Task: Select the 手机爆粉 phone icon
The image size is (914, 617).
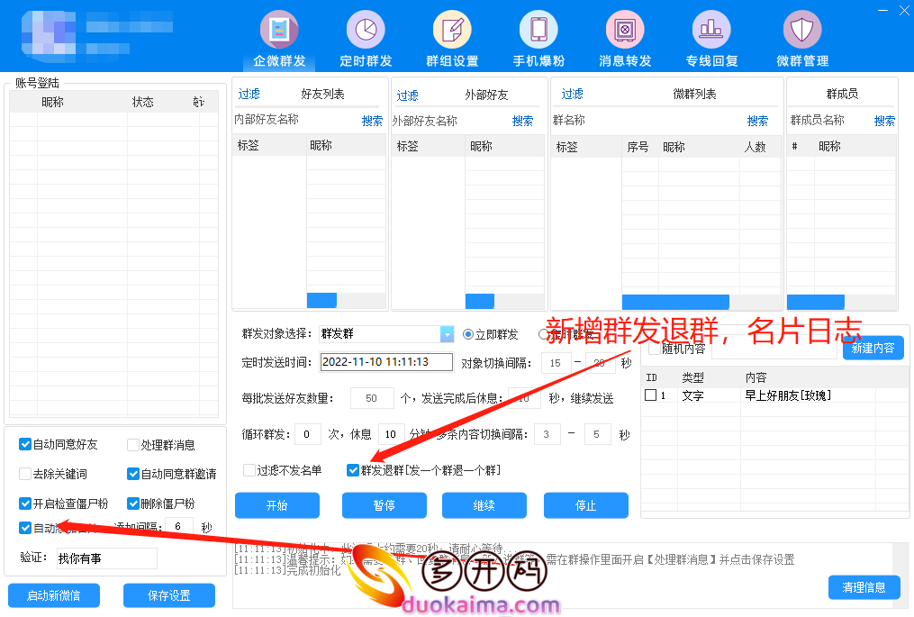Action: [538, 30]
